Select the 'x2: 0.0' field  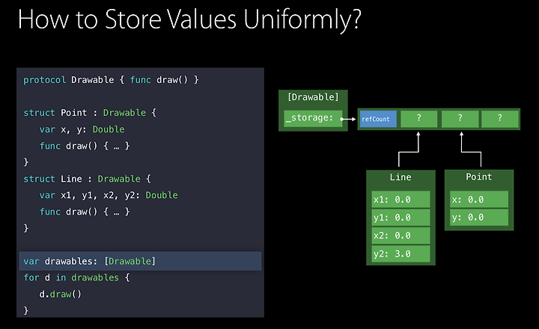tap(401, 236)
